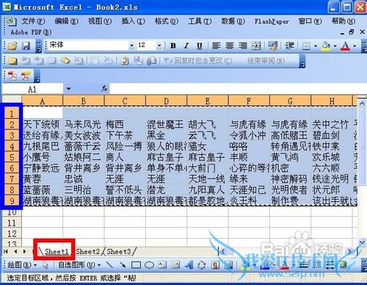Select the pointer Select Objects tool
Screen dimensions: 367x285
click(46, 265)
